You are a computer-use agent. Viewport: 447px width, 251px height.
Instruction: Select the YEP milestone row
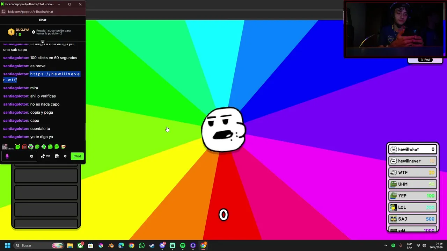pyautogui.click(x=413, y=196)
